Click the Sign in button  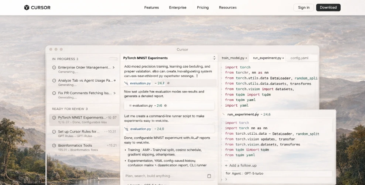pyautogui.click(x=304, y=7)
